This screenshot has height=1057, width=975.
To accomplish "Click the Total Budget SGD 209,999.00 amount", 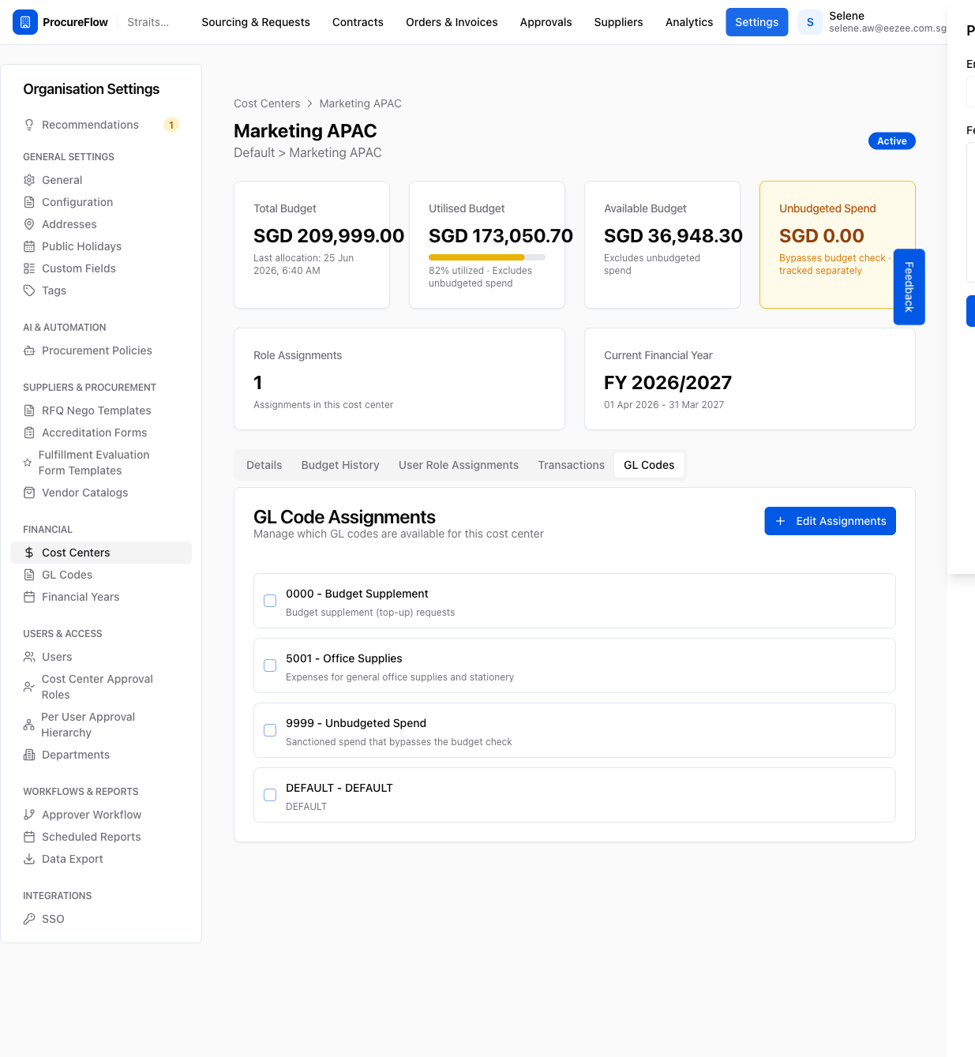I will pos(328,236).
